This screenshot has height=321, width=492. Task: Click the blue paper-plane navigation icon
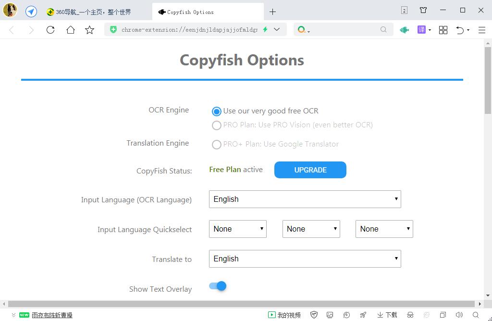point(31,12)
